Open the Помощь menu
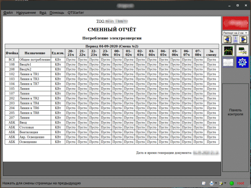Image resolution: width=251 pixels, height=188 pixels. pos(57,13)
